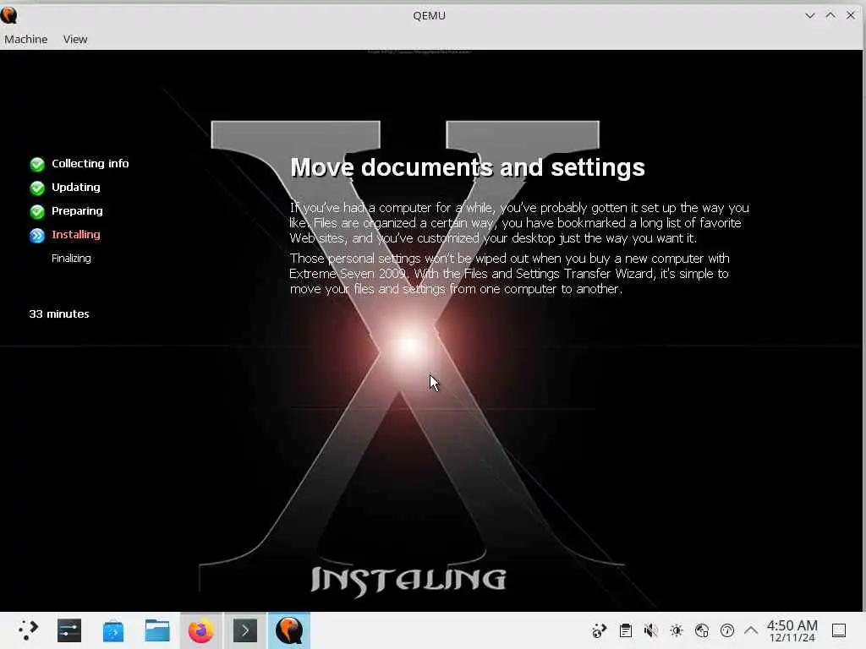Open the file manager from the taskbar
Image resolution: width=866 pixels, height=649 pixels.
tap(156, 630)
